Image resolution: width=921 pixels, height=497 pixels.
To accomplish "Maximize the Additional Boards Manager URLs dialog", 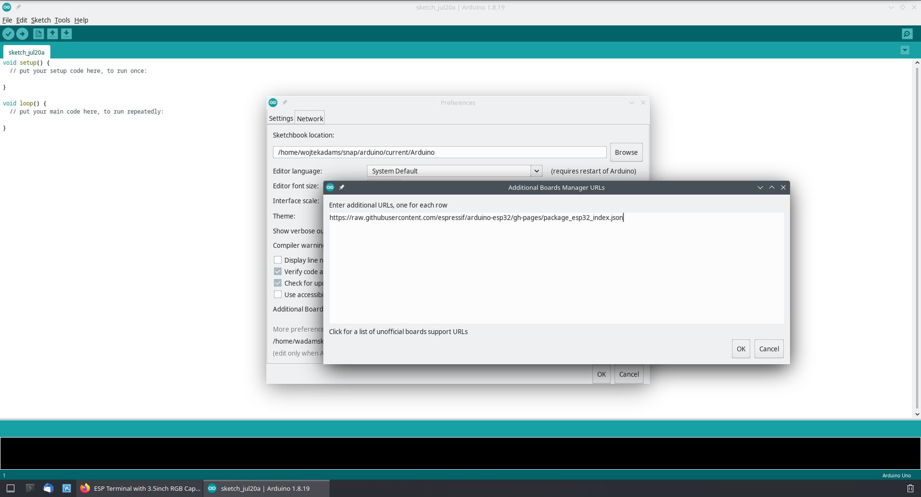I will [772, 187].
